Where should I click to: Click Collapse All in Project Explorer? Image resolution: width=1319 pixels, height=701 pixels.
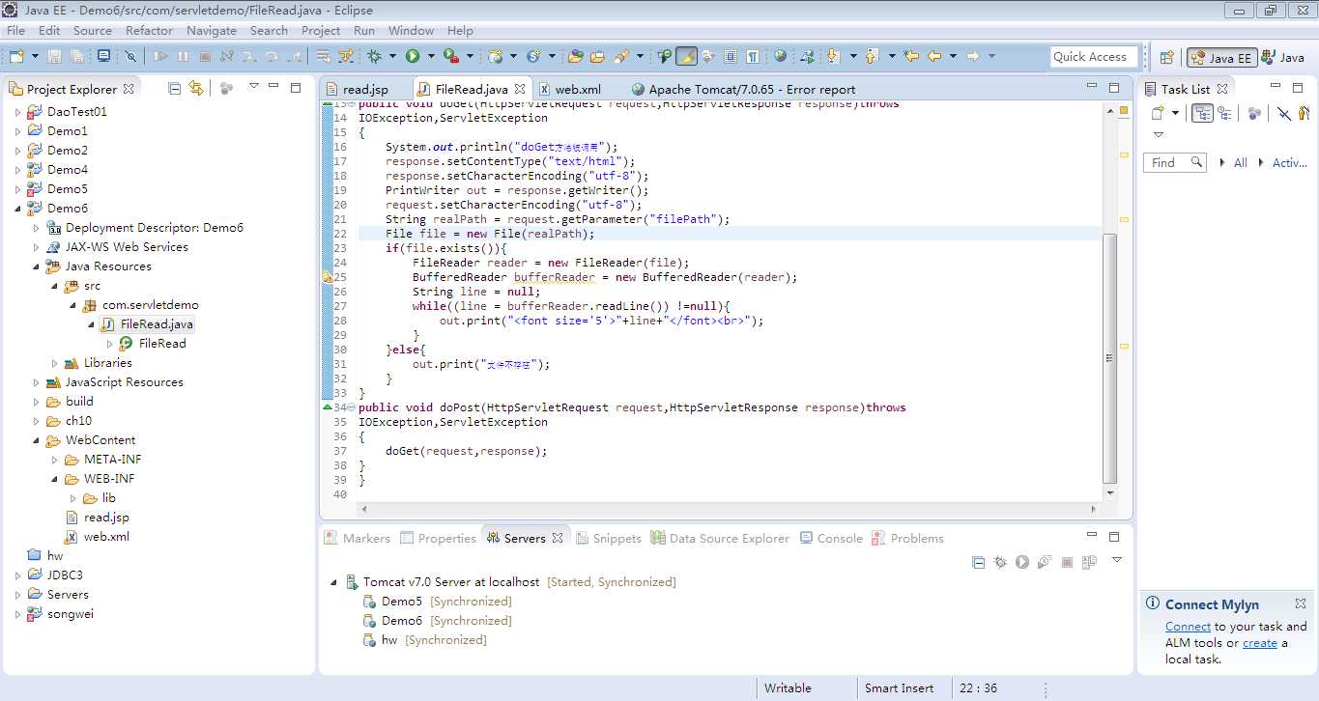click(x=175, y=88)
